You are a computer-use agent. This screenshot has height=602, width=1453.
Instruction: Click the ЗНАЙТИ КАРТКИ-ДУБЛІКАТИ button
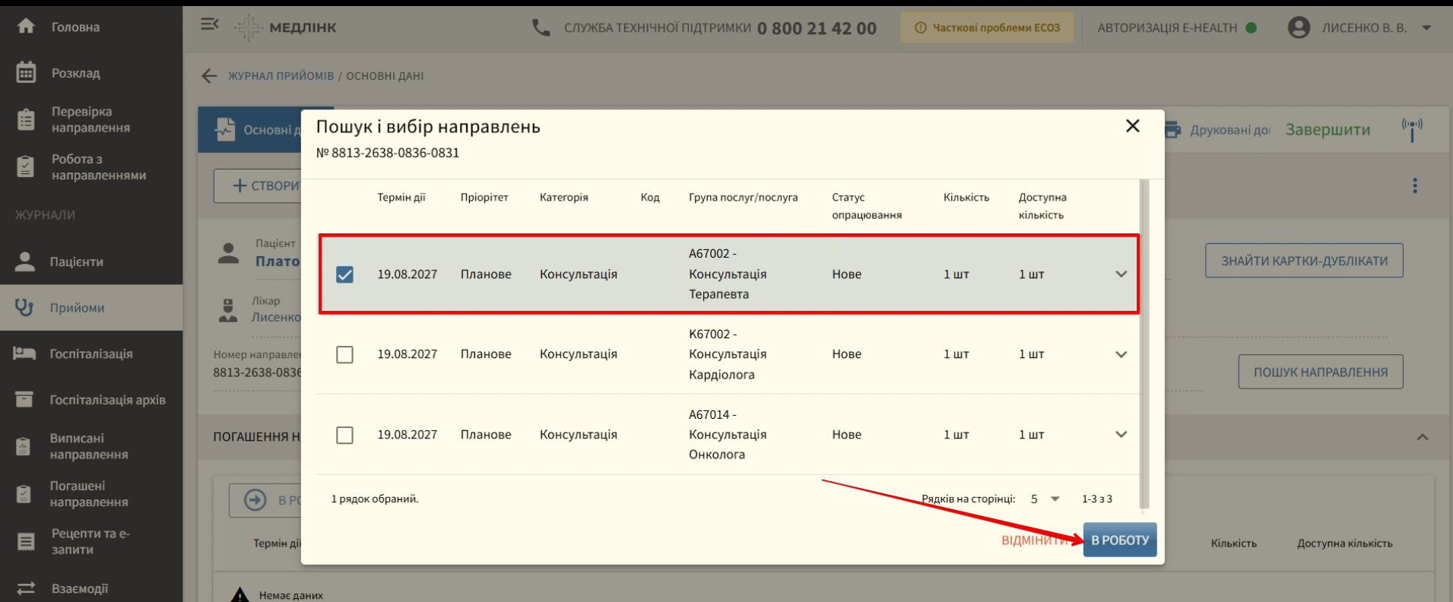(1304, 261)
